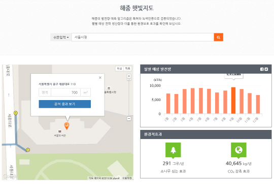
Task: Click the 월별 예상 발전량 panel header
Action: 206,69
